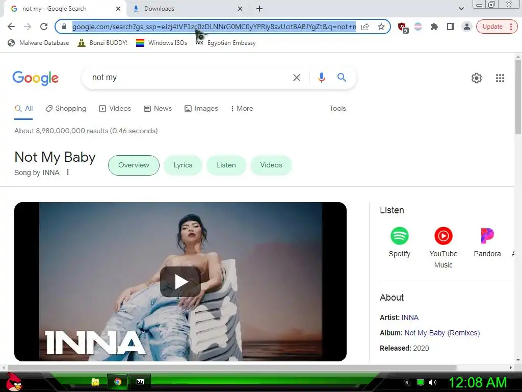Click the Chrome three-dot menu in the Update button
Image resolution: width=522 pixels, height=392 pixels.
click(511, 27)
